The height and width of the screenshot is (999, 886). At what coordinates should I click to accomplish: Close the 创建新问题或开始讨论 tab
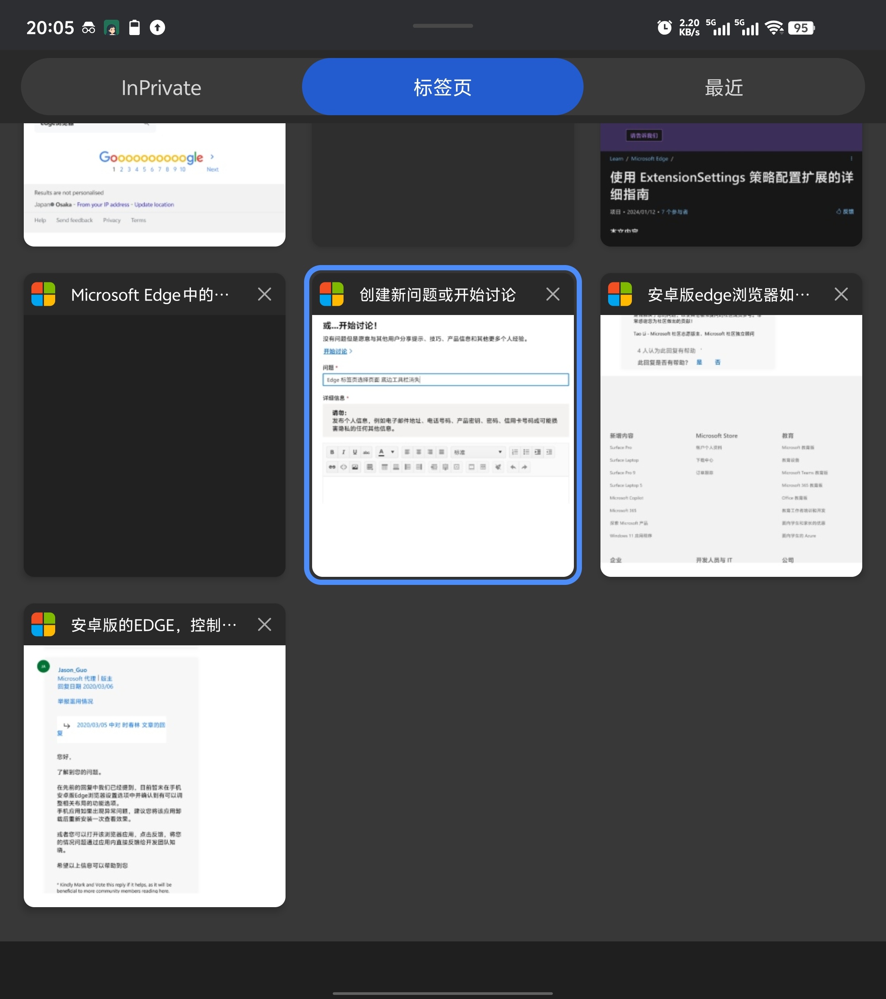(553, 294)
